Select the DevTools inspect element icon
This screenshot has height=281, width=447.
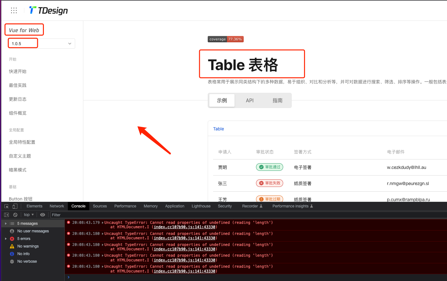pos(7,206)
